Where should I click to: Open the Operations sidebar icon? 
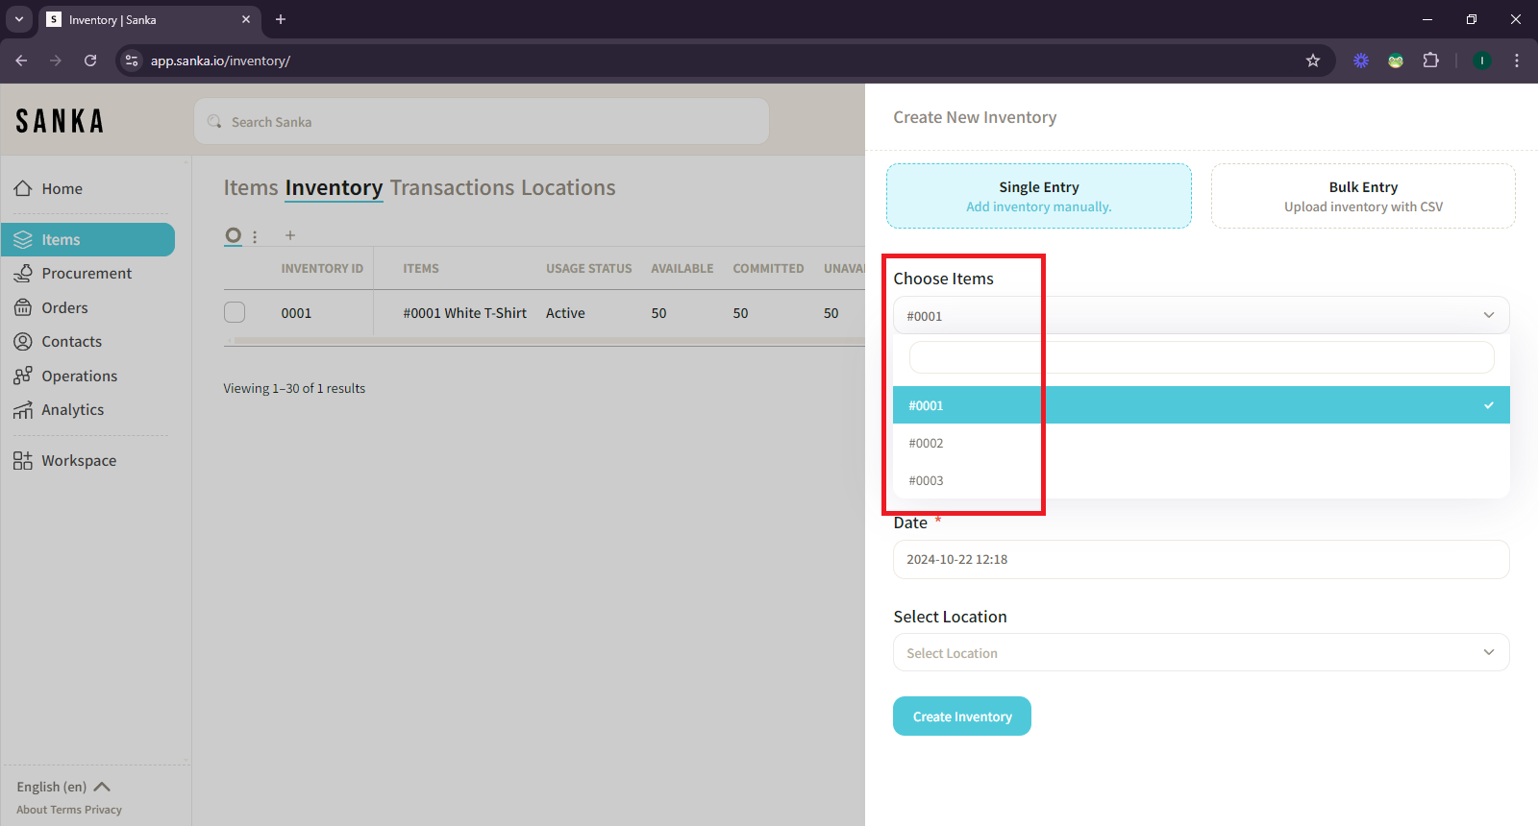pos(23,377)
